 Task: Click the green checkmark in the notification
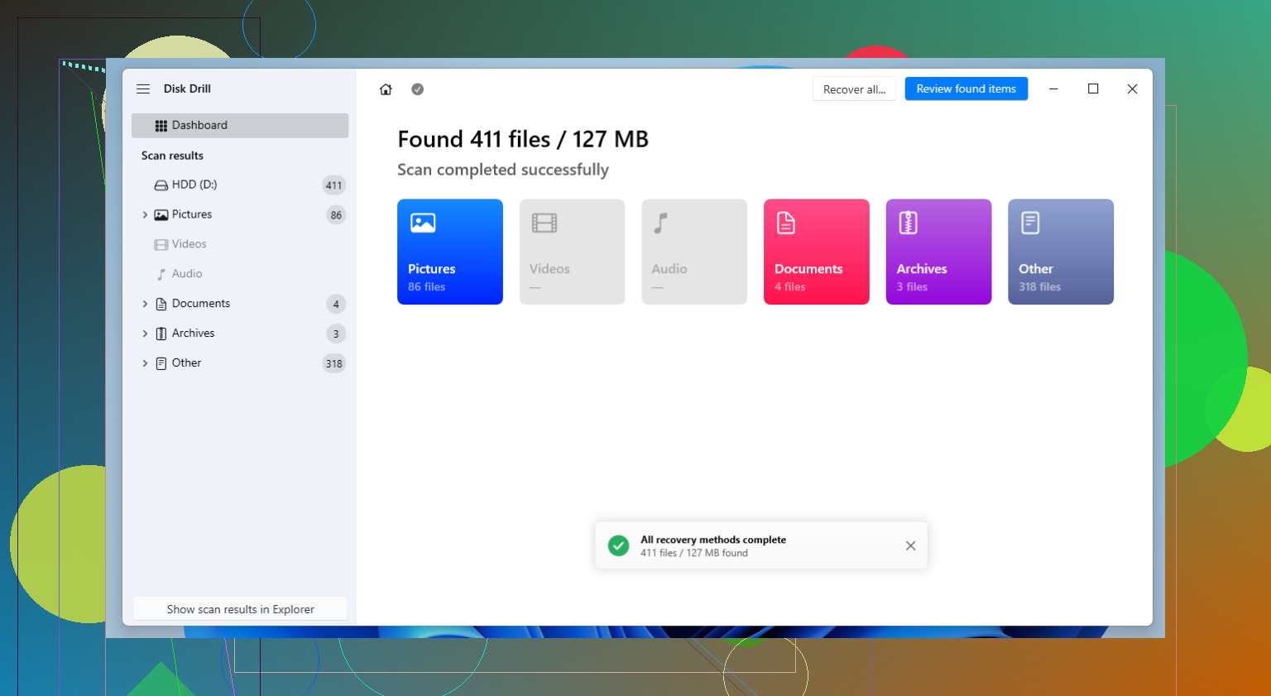coord(618,545)
